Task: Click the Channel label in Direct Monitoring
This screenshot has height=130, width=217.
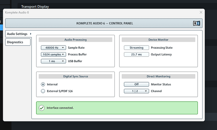Action: [156, 91]
